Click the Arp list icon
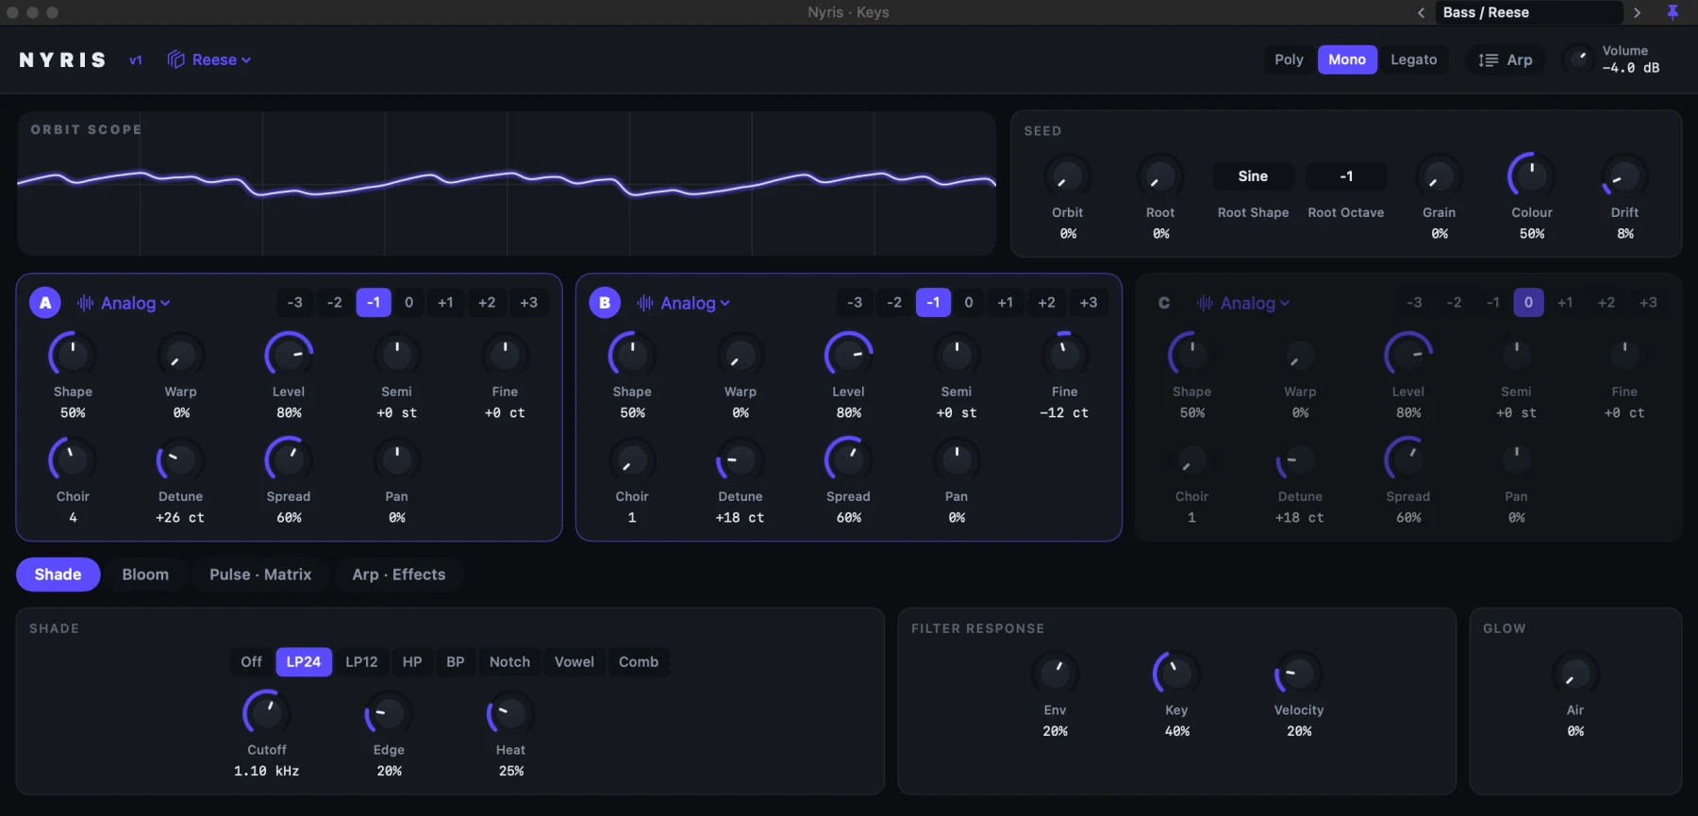Viewport: 1698px width, 816px height. click(x=1489, y=60)
